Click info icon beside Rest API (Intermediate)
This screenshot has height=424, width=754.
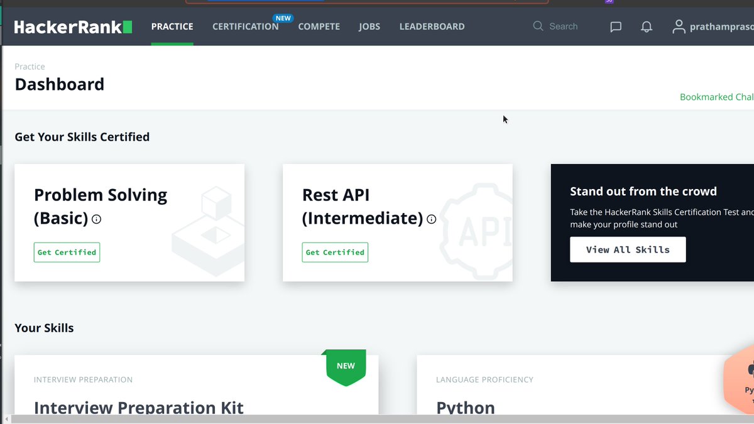pyautogui.click(x=431, y=219)
